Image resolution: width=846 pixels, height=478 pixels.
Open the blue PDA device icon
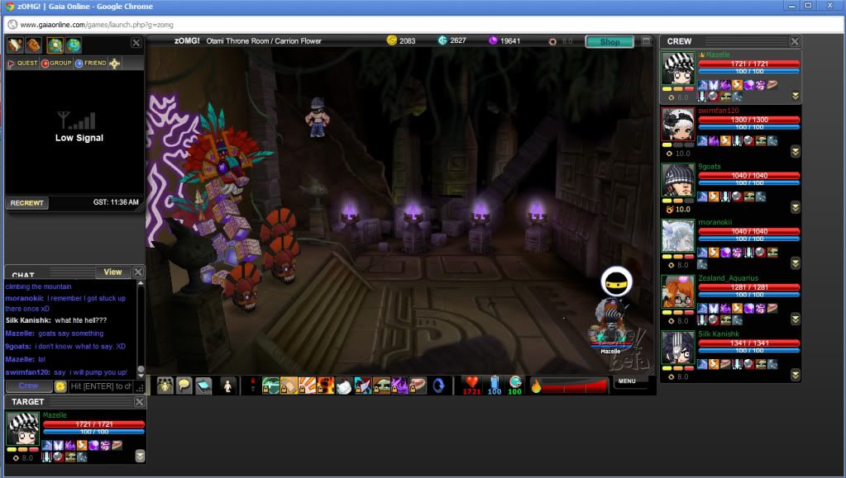click(203, 386)
